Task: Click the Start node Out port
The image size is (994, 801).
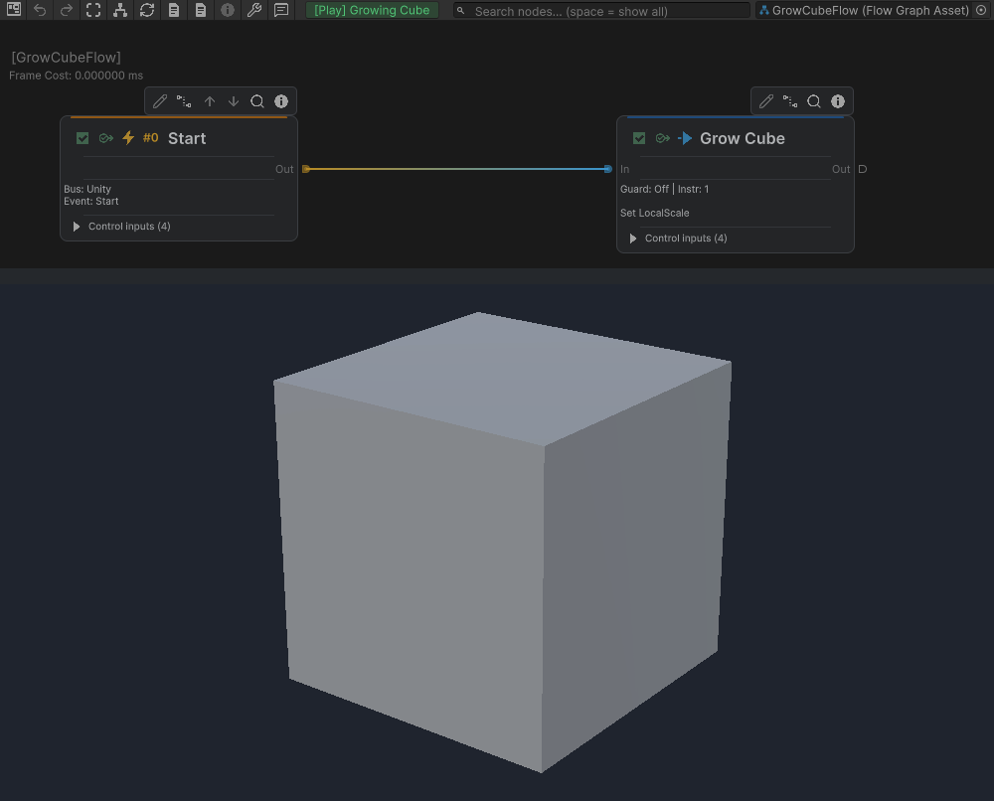Action: click(x=306, y=169)
